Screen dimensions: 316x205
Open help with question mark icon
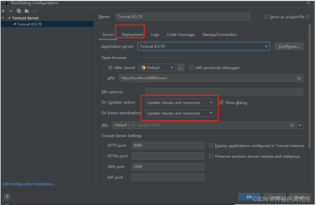pyautogui.click(x=7, y=197)
